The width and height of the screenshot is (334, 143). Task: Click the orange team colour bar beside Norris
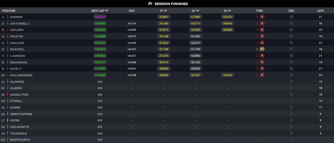click(8, 17)
